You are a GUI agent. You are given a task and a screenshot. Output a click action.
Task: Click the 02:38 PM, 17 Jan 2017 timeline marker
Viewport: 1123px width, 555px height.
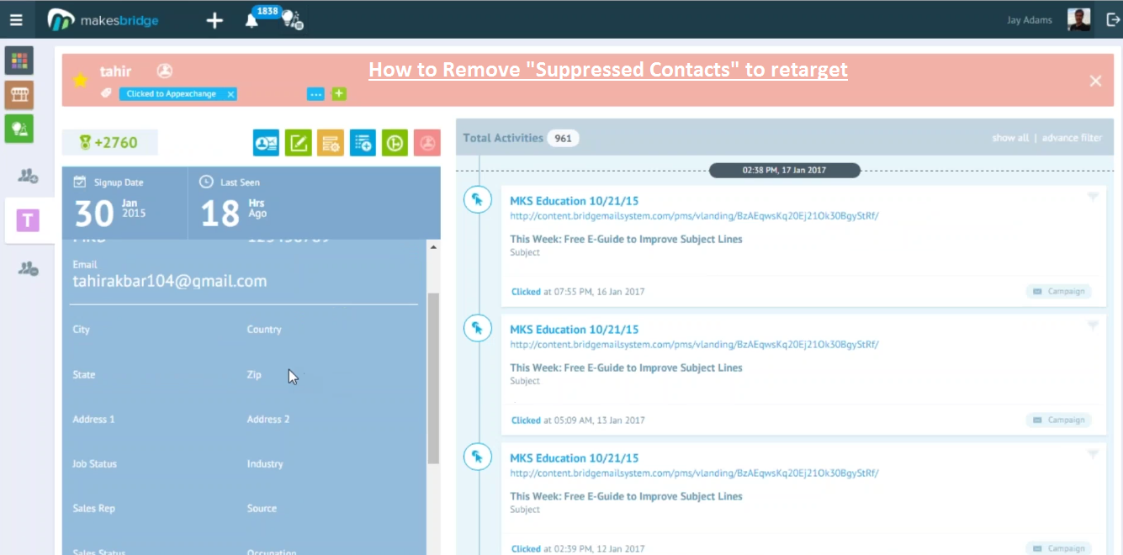click(784, 170)
